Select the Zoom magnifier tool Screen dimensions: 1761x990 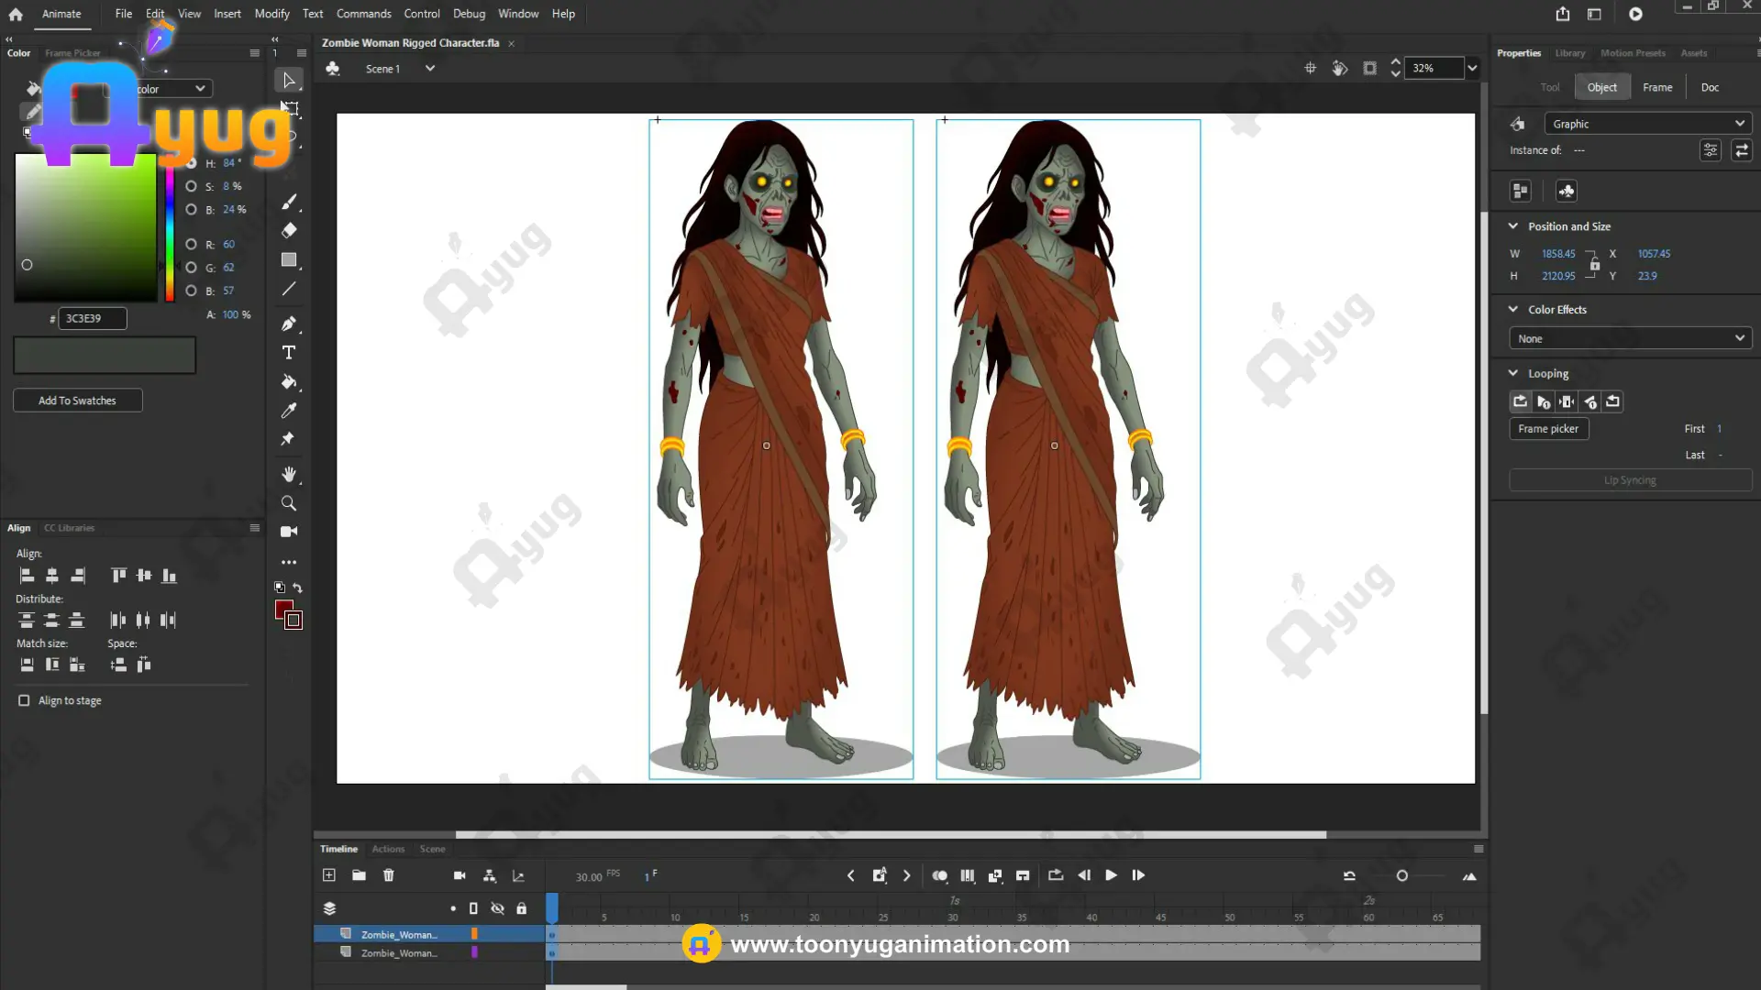tap(289, 503)
